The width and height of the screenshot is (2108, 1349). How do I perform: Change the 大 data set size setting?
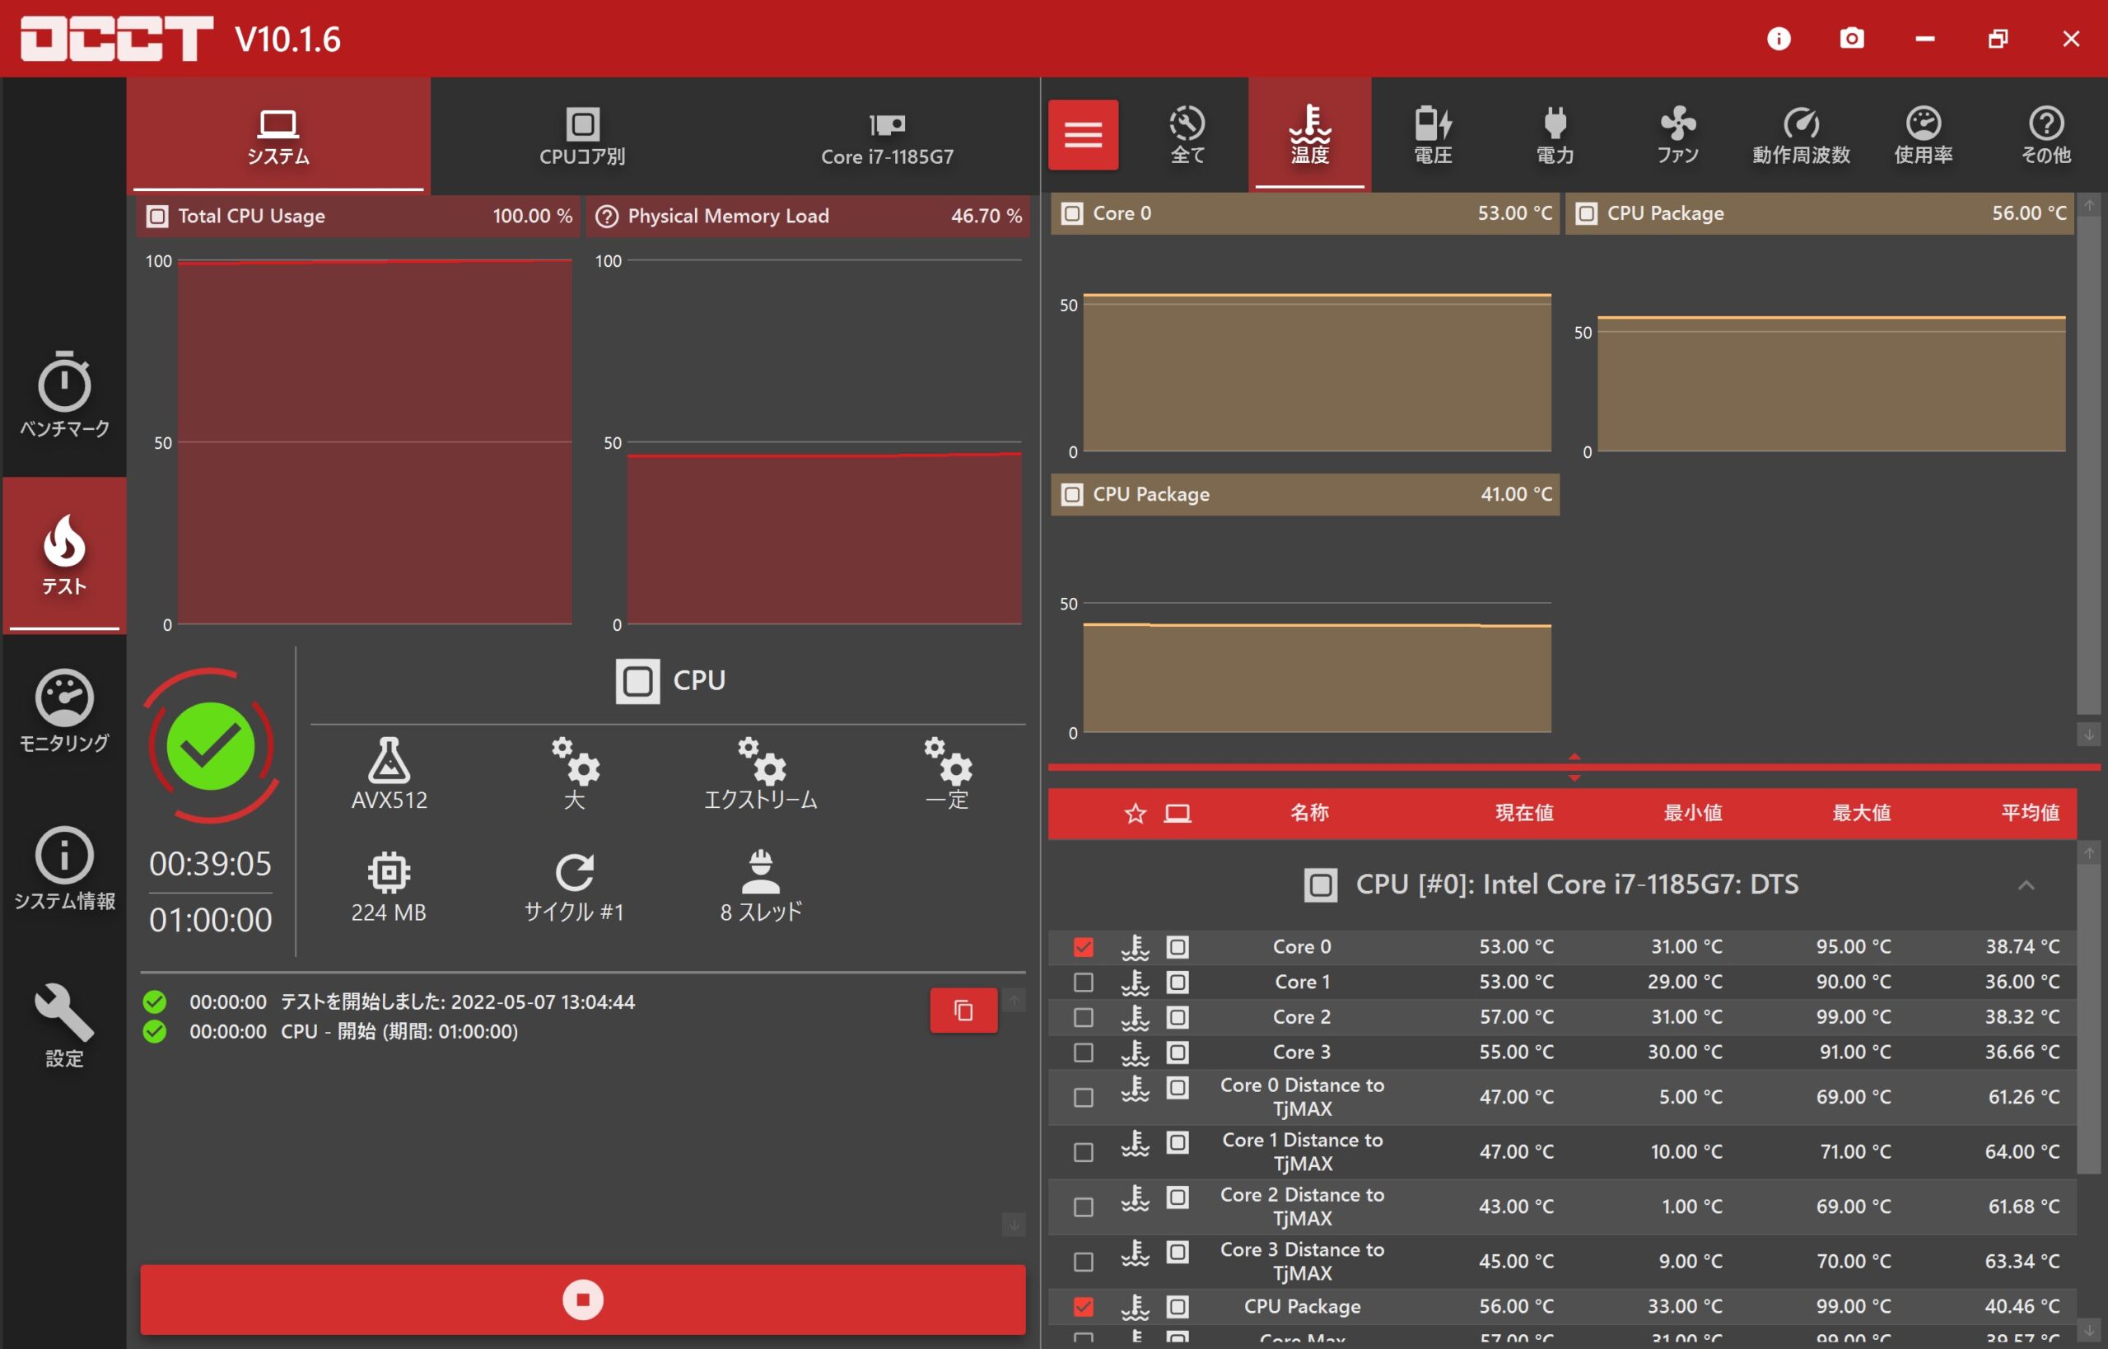(x=575, y=773)
